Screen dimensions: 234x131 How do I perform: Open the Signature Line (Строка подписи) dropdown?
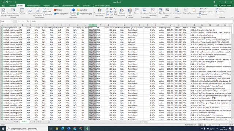[x=207, y=12]
